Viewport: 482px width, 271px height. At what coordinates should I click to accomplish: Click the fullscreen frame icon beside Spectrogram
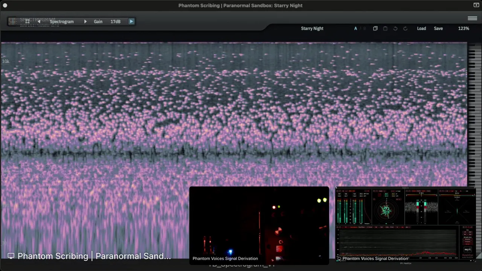coord(27,21)
